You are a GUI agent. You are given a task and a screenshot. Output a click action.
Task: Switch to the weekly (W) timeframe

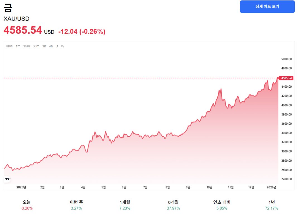[63, 46]
